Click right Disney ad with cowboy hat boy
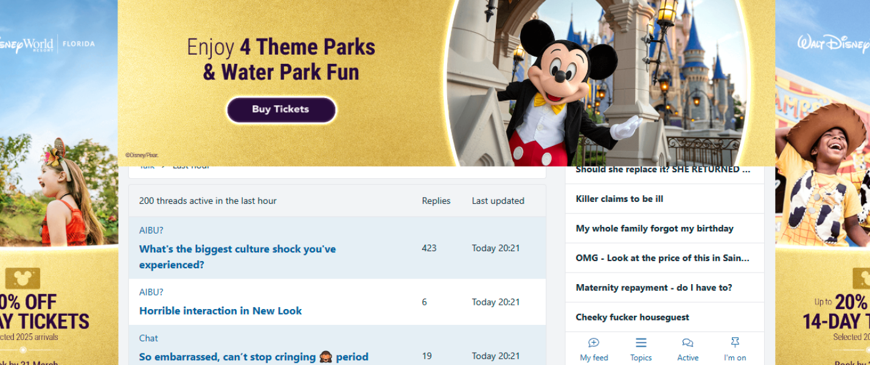Screen dimensions: 870x365 (x=823, y=182)
